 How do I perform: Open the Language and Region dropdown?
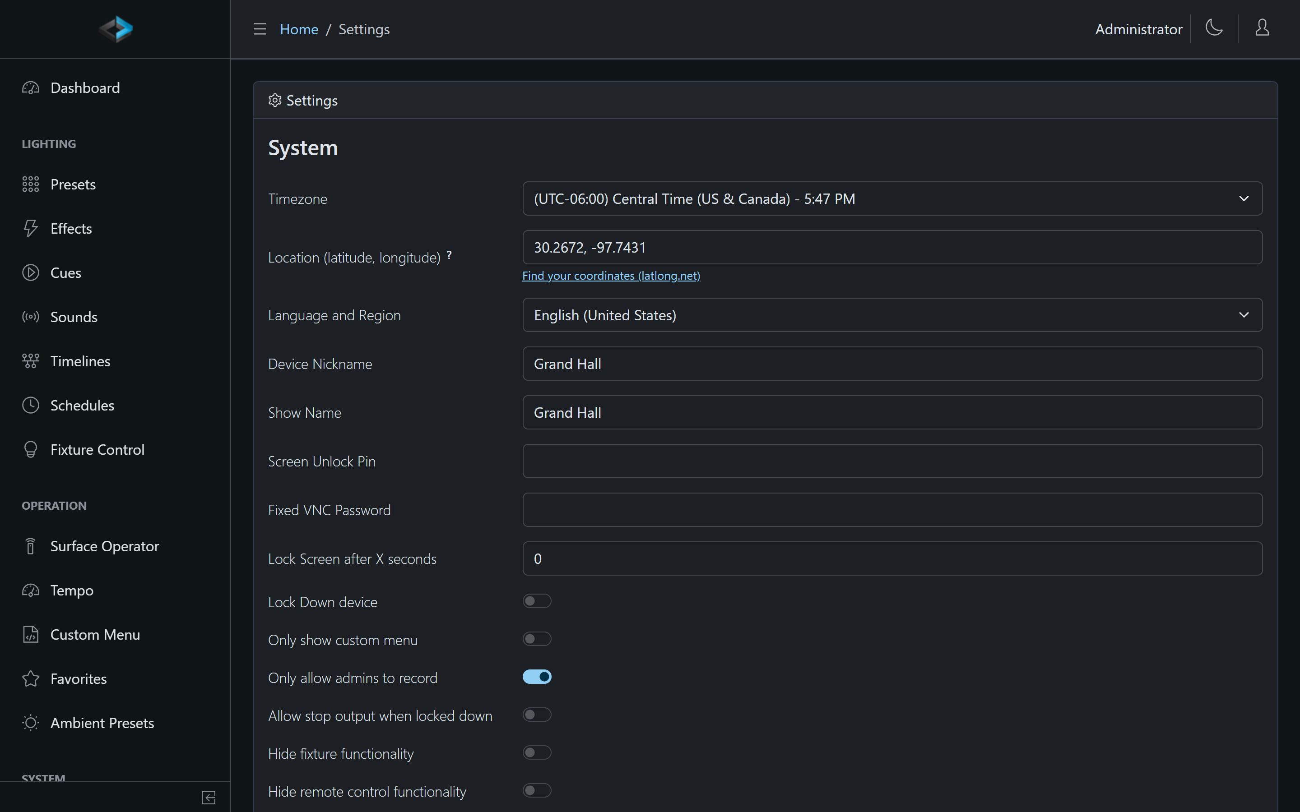[892, 315]
